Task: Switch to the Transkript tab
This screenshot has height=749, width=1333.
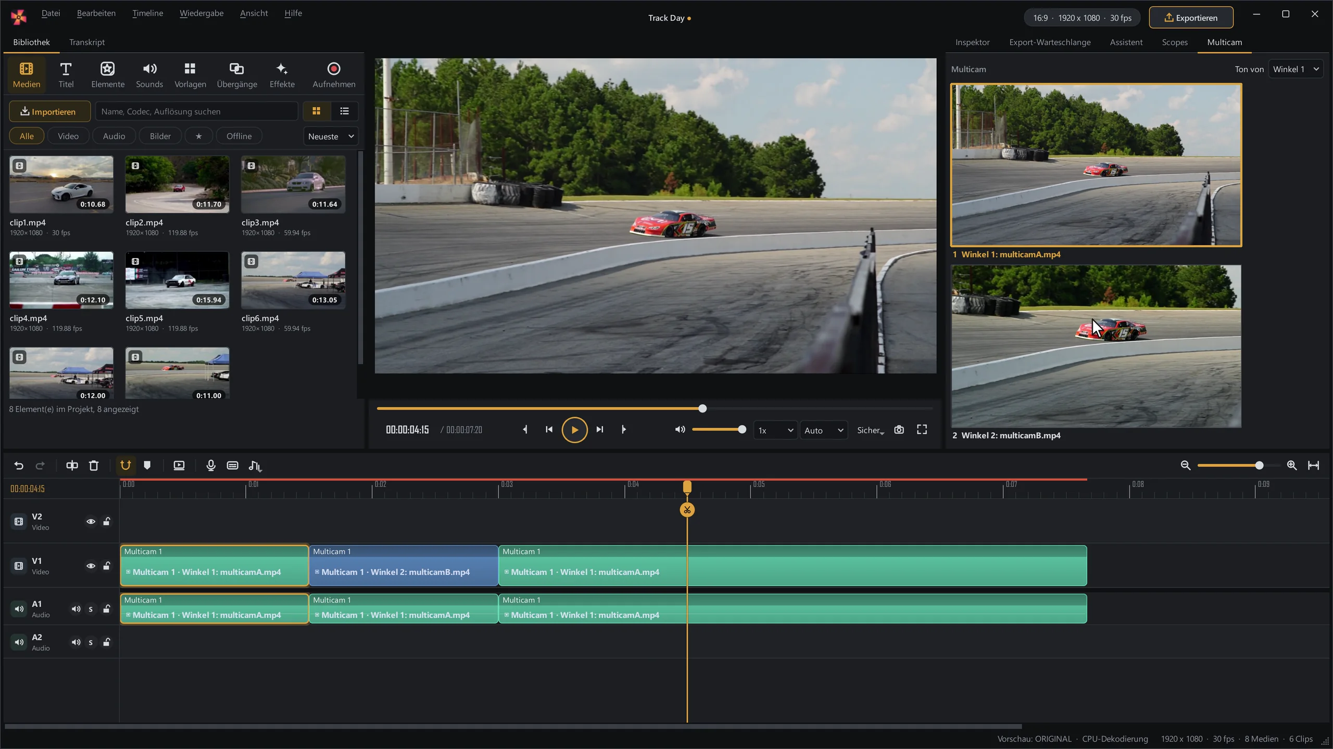Action: 87,43
